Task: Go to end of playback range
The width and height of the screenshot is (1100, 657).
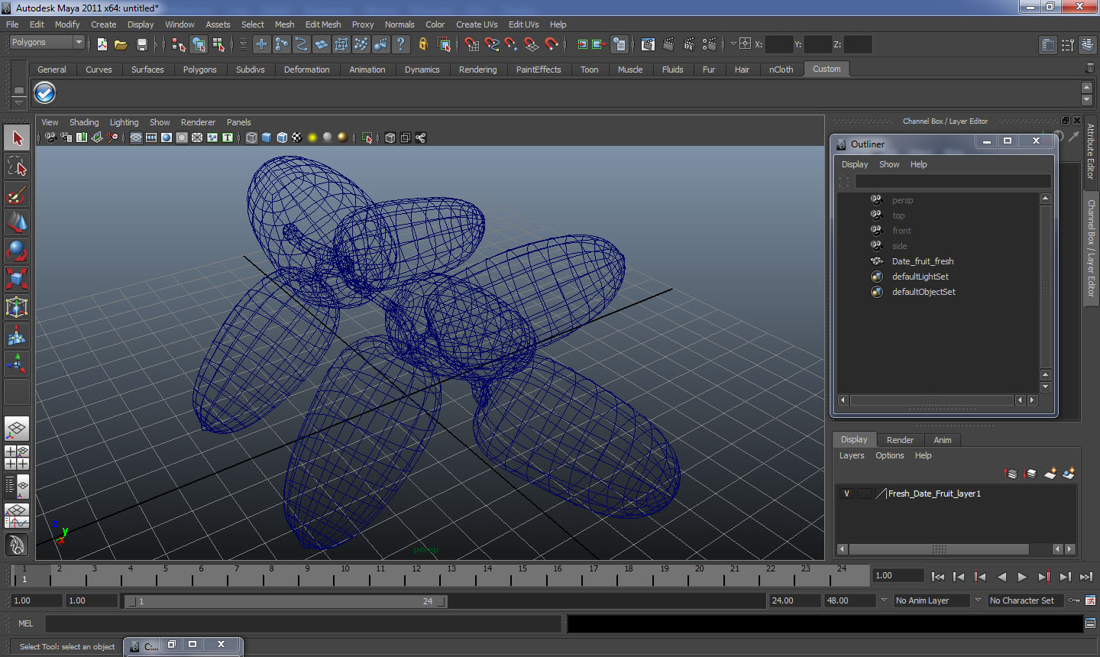Action: (1086, 577)
